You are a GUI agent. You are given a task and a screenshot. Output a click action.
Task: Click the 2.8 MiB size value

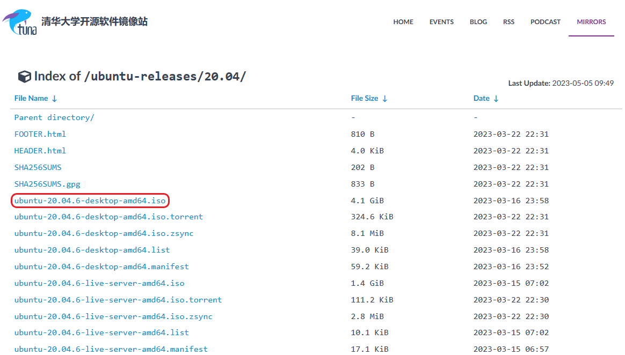coord(367,316)
